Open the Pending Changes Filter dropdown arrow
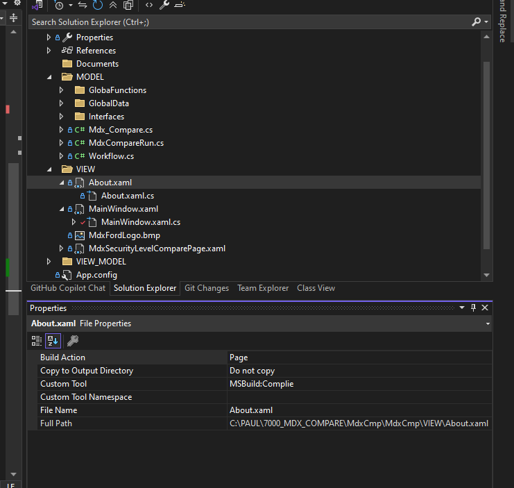The image size is (514, 488). tap(71, 5)
